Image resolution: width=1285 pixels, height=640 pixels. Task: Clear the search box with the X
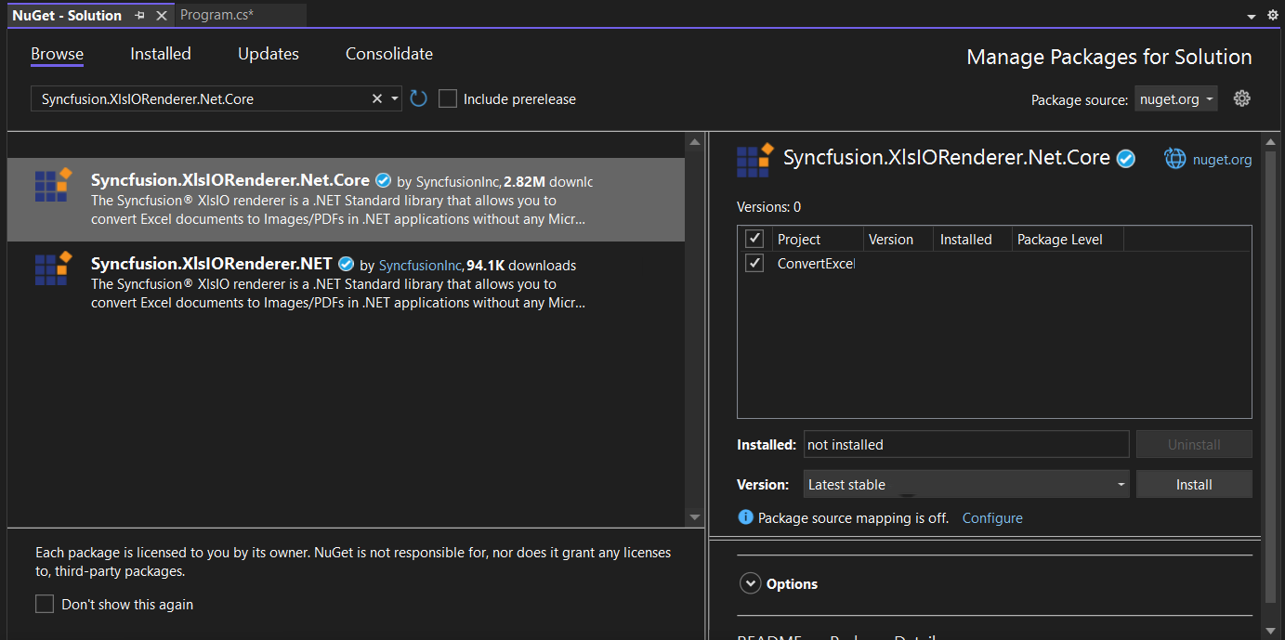pos(376,98)
